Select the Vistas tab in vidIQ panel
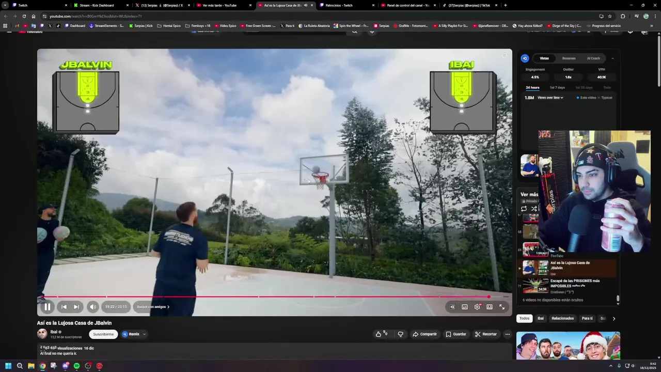 tap(544, 58)
